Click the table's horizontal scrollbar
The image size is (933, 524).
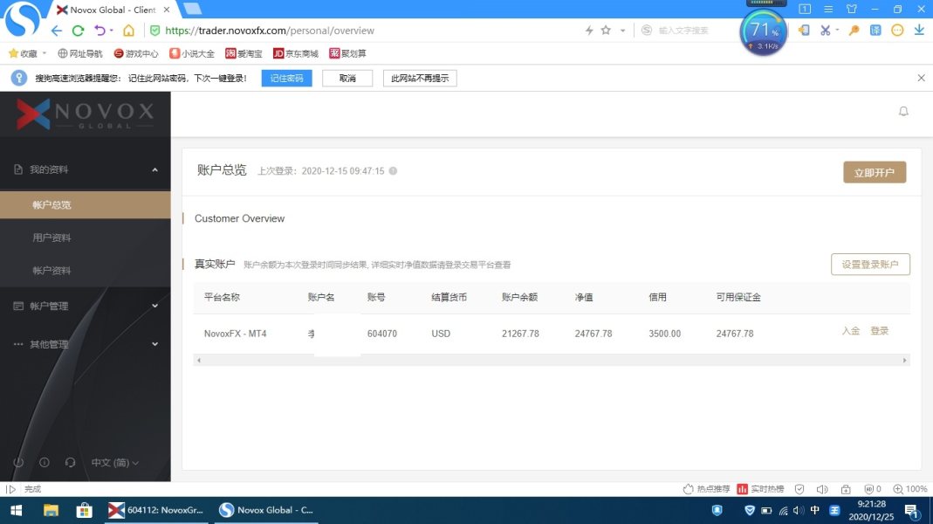point(551,360)
